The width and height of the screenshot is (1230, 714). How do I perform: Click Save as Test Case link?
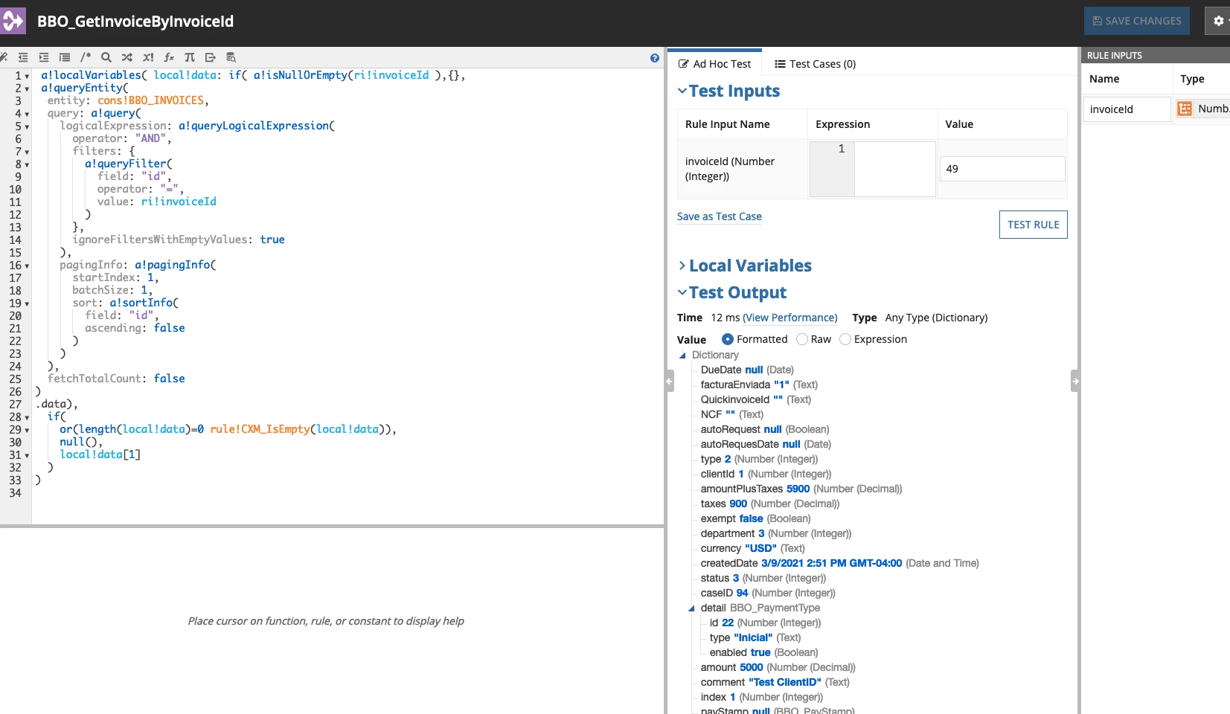[x=720, y=216]
